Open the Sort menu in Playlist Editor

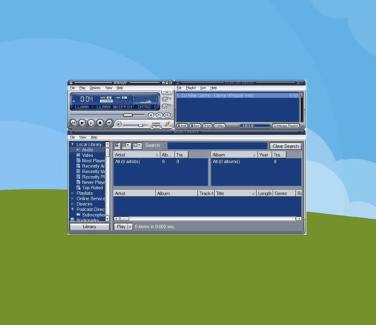point(203,88)
